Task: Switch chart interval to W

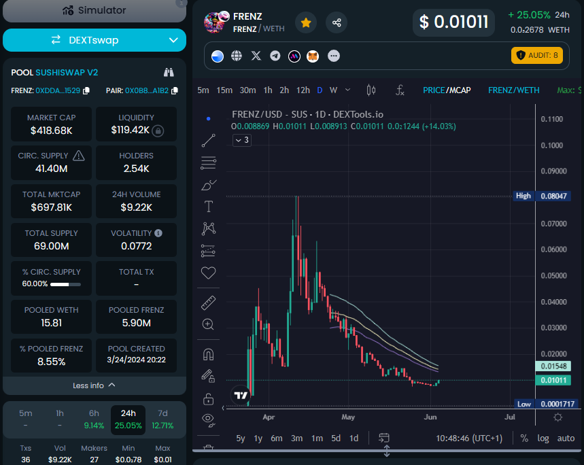Action: 333,90
